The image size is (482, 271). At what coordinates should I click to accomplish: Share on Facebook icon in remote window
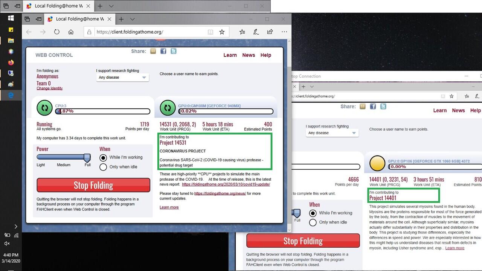pyautogui.click(x=373, y=107)
